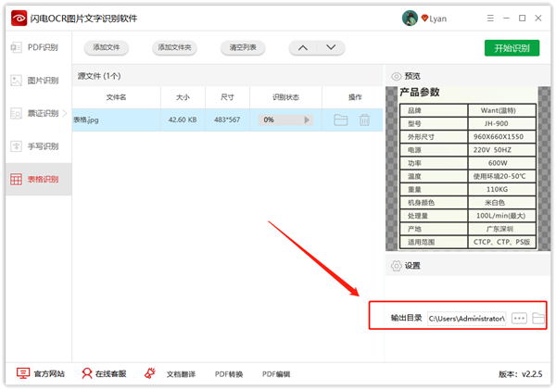Move file up with up arrow
This screenshot has width=556, height=390.
(303, 48)
